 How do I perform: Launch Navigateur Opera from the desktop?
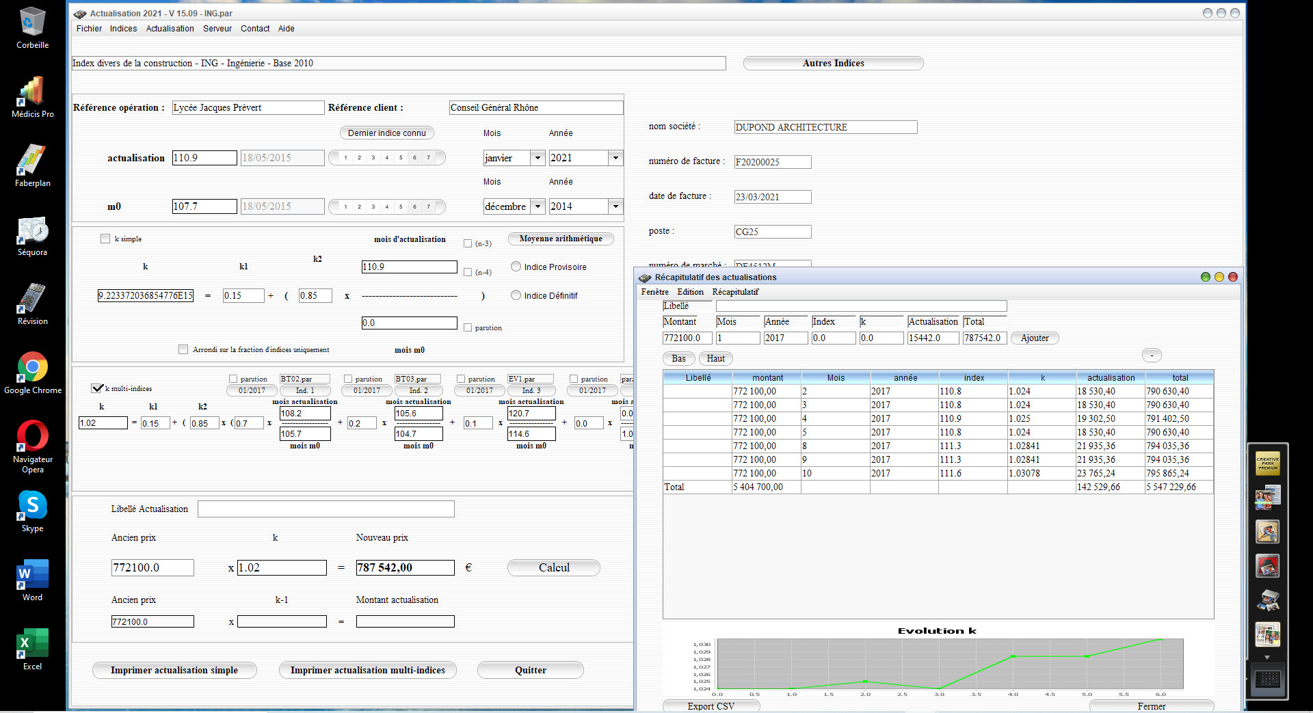[x=32, y=445]
